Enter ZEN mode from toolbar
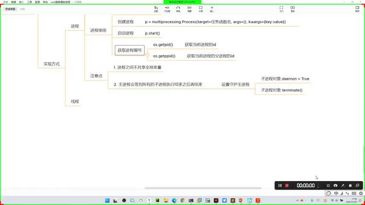The width and height of the screenshot is (365, 205). [281, 9]
